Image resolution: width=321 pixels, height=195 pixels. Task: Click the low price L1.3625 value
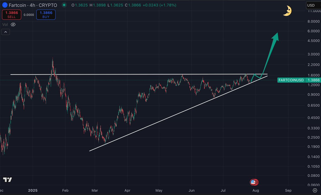tap(115, 5)
